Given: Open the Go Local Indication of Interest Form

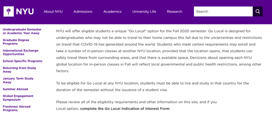Looking at the screenshot, I should [125, 109].
